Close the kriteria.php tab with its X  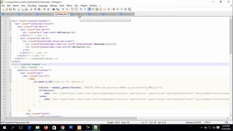click(x=68, y=14)
